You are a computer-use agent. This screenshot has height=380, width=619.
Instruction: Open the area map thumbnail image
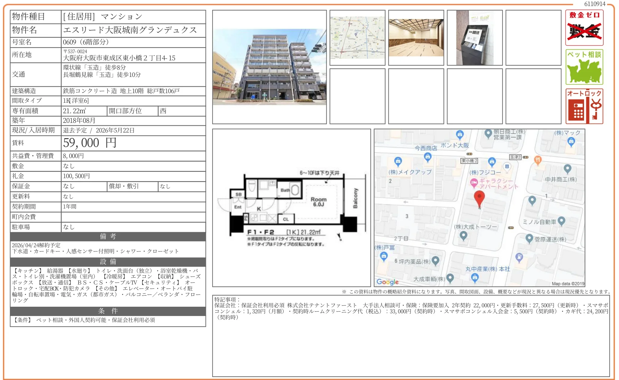coord(357,38)
